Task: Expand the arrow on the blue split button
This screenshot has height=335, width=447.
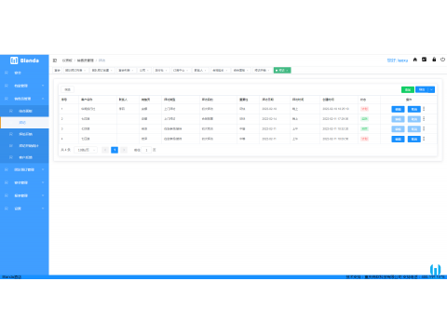Action: point(431,89)
